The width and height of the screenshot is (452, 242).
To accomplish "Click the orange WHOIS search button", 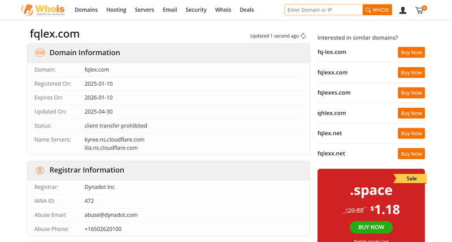I will tap(377, 10).
